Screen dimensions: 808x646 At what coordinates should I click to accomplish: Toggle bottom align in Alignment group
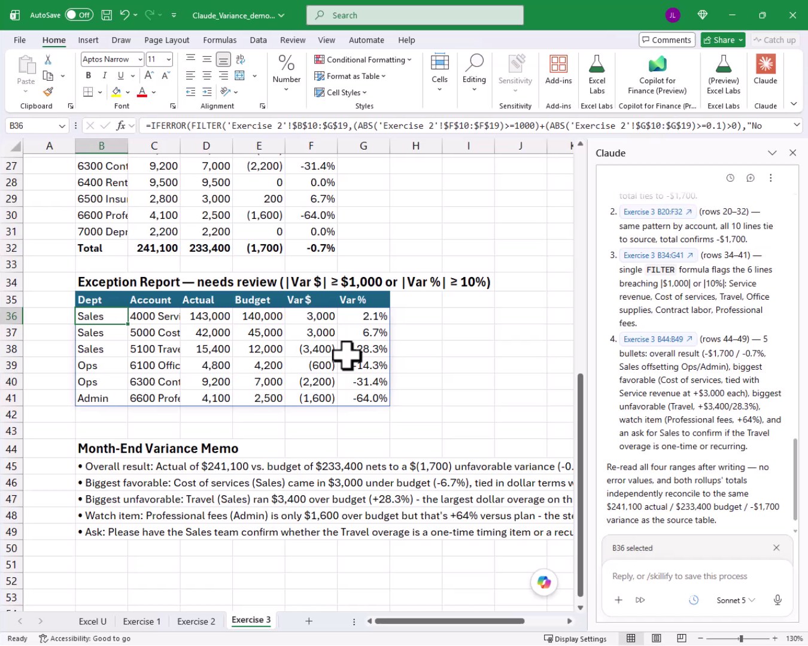pos(223,59)
